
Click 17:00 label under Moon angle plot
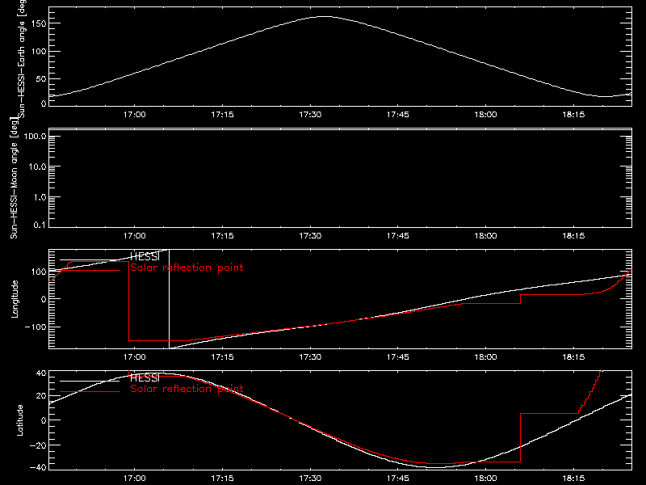click(x=135, y=236)
